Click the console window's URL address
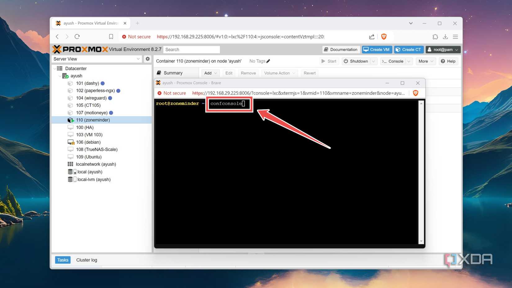The image size is (512, 288). click(x=299, y=93)
